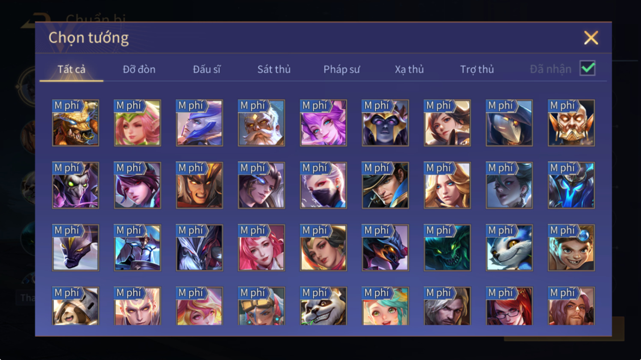Open the Đấu sĩ tab
Viewport: 641px width, 360px height.
(x=207, y=69)
